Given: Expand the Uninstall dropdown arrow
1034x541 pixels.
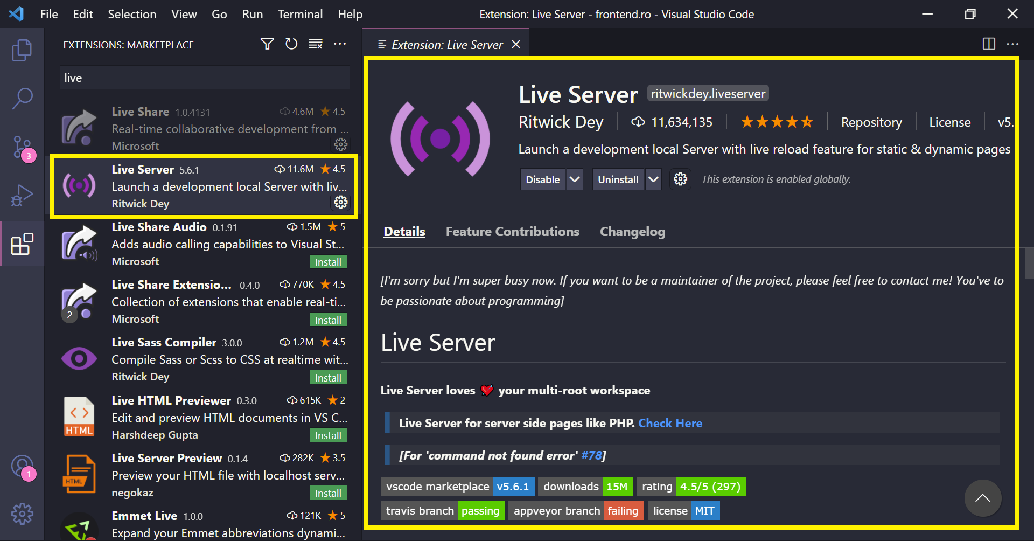Looking at the screenshot, I should [653, 179].
